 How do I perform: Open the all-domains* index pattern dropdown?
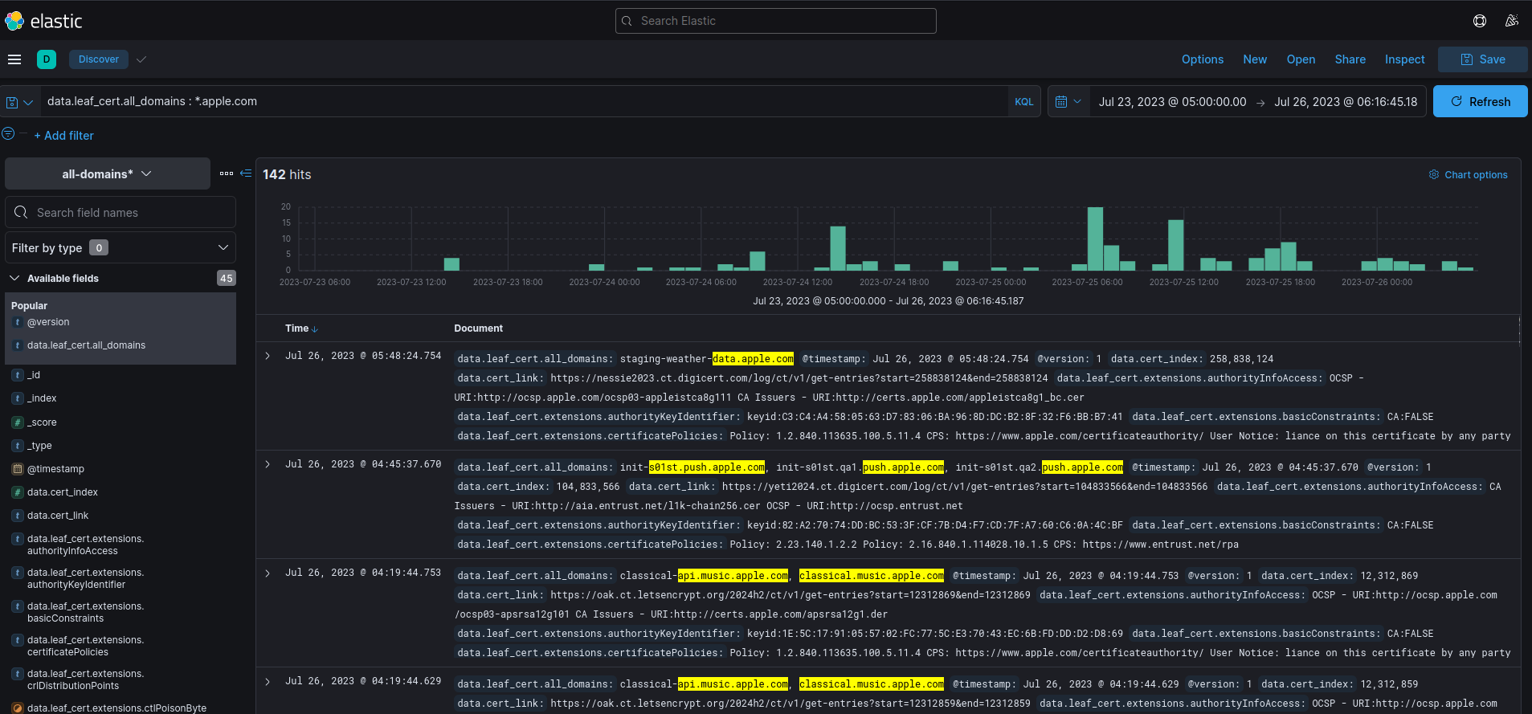tap(108, 173)
